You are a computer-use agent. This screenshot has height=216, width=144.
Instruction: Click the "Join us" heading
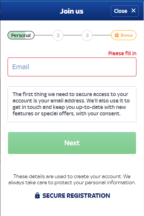(x=71, y=11)
